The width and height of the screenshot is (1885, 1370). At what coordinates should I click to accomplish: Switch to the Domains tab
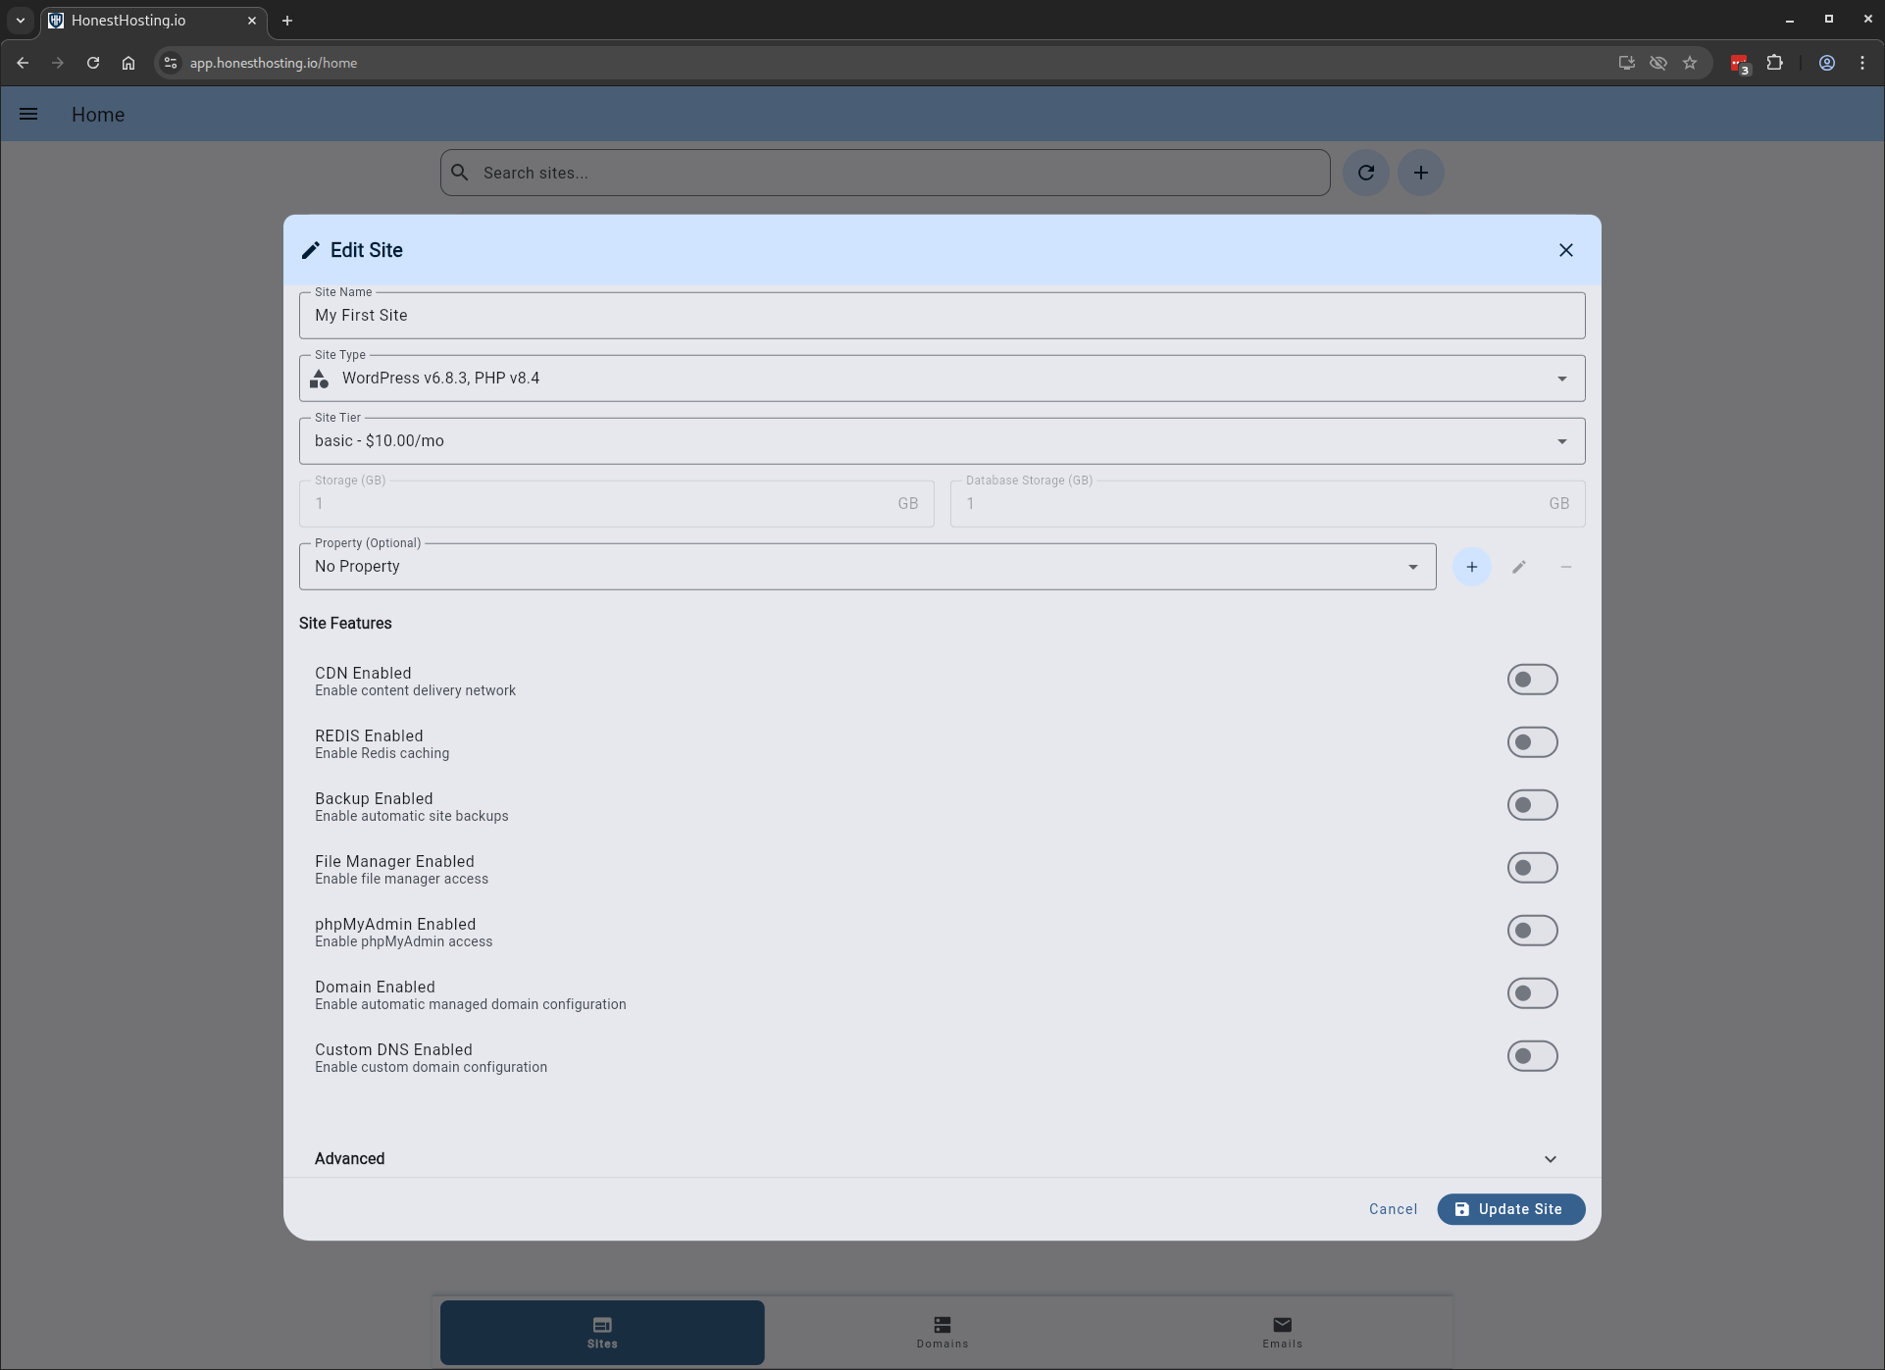pyautogui.click(x=942, y=1332)
